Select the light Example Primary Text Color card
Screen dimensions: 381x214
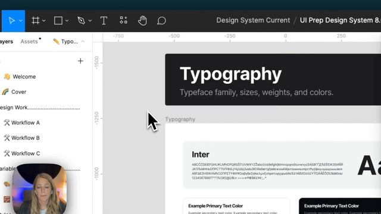[236, 206]
